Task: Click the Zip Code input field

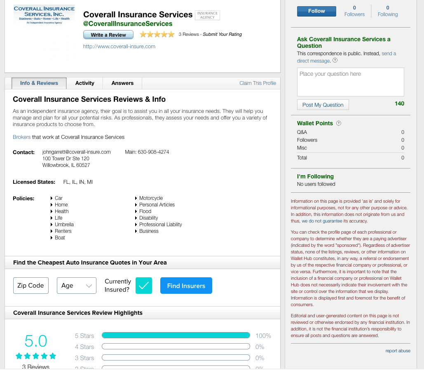Action: [30, 285]
